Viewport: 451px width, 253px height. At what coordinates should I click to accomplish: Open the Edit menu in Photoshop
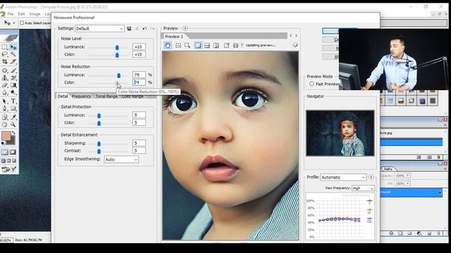[22, 14]
